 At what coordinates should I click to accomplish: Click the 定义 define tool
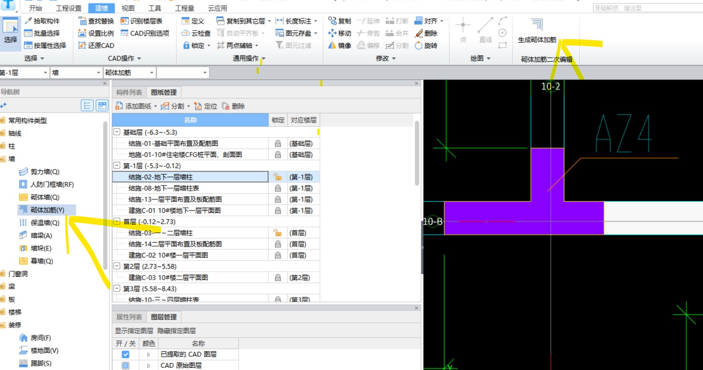click(x=193, y=21)
